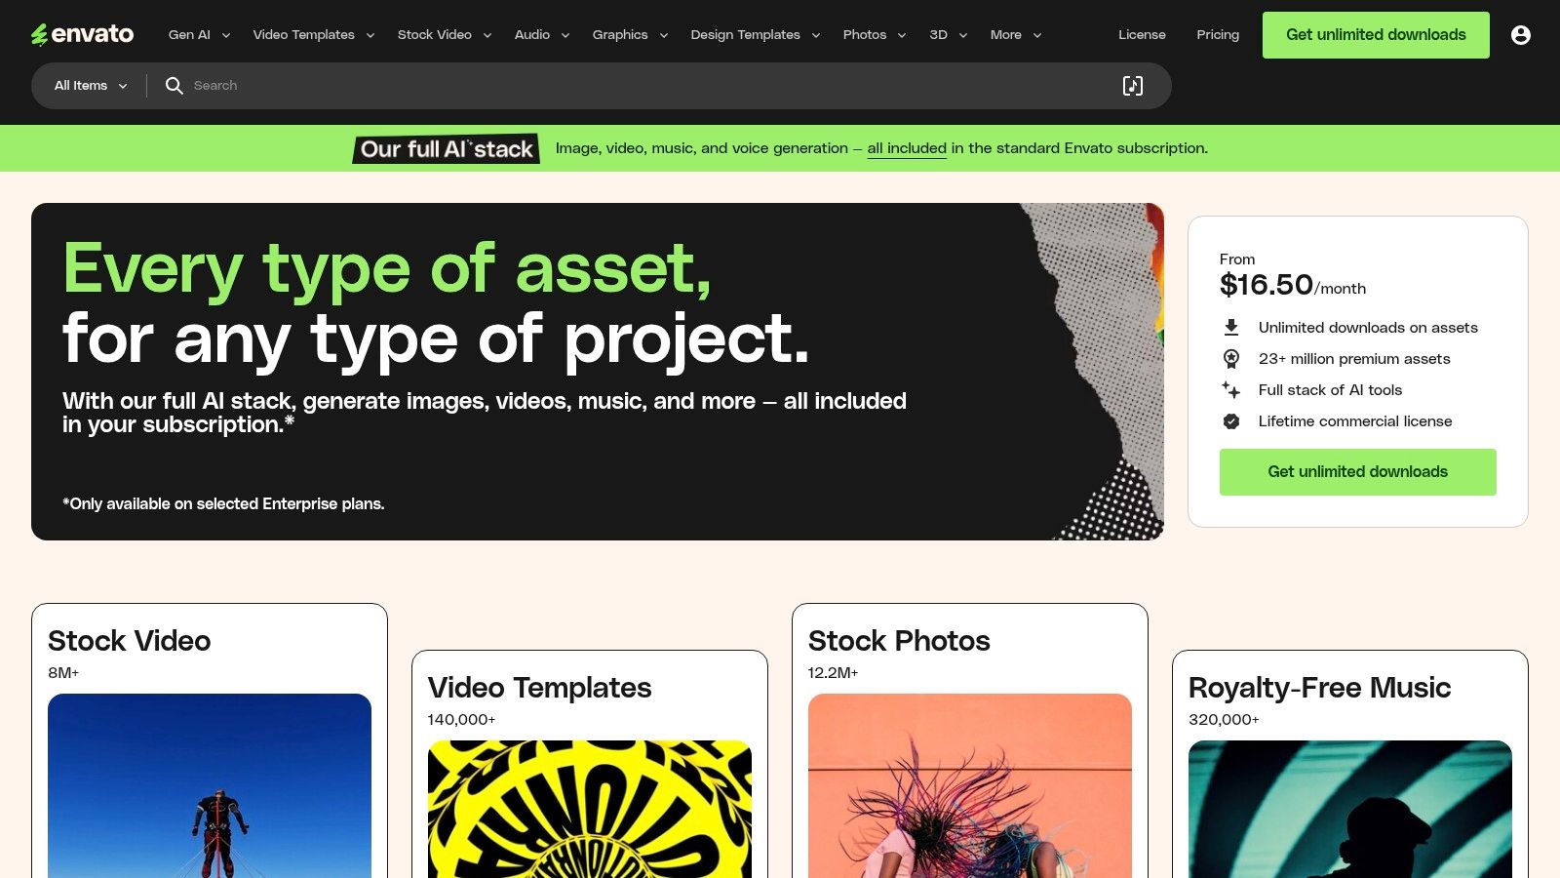Click the checkmark seal beside Lifetime commercial license
The height and width of the screenshot is (878, 1560).
coord(1232,420)
